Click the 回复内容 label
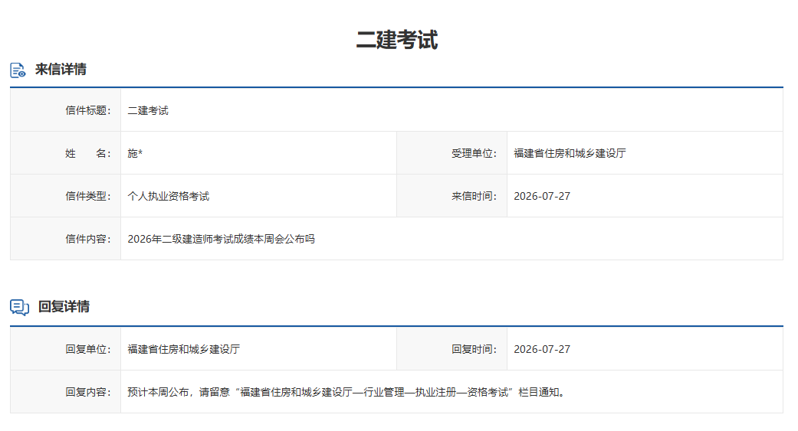 (88, 392)
